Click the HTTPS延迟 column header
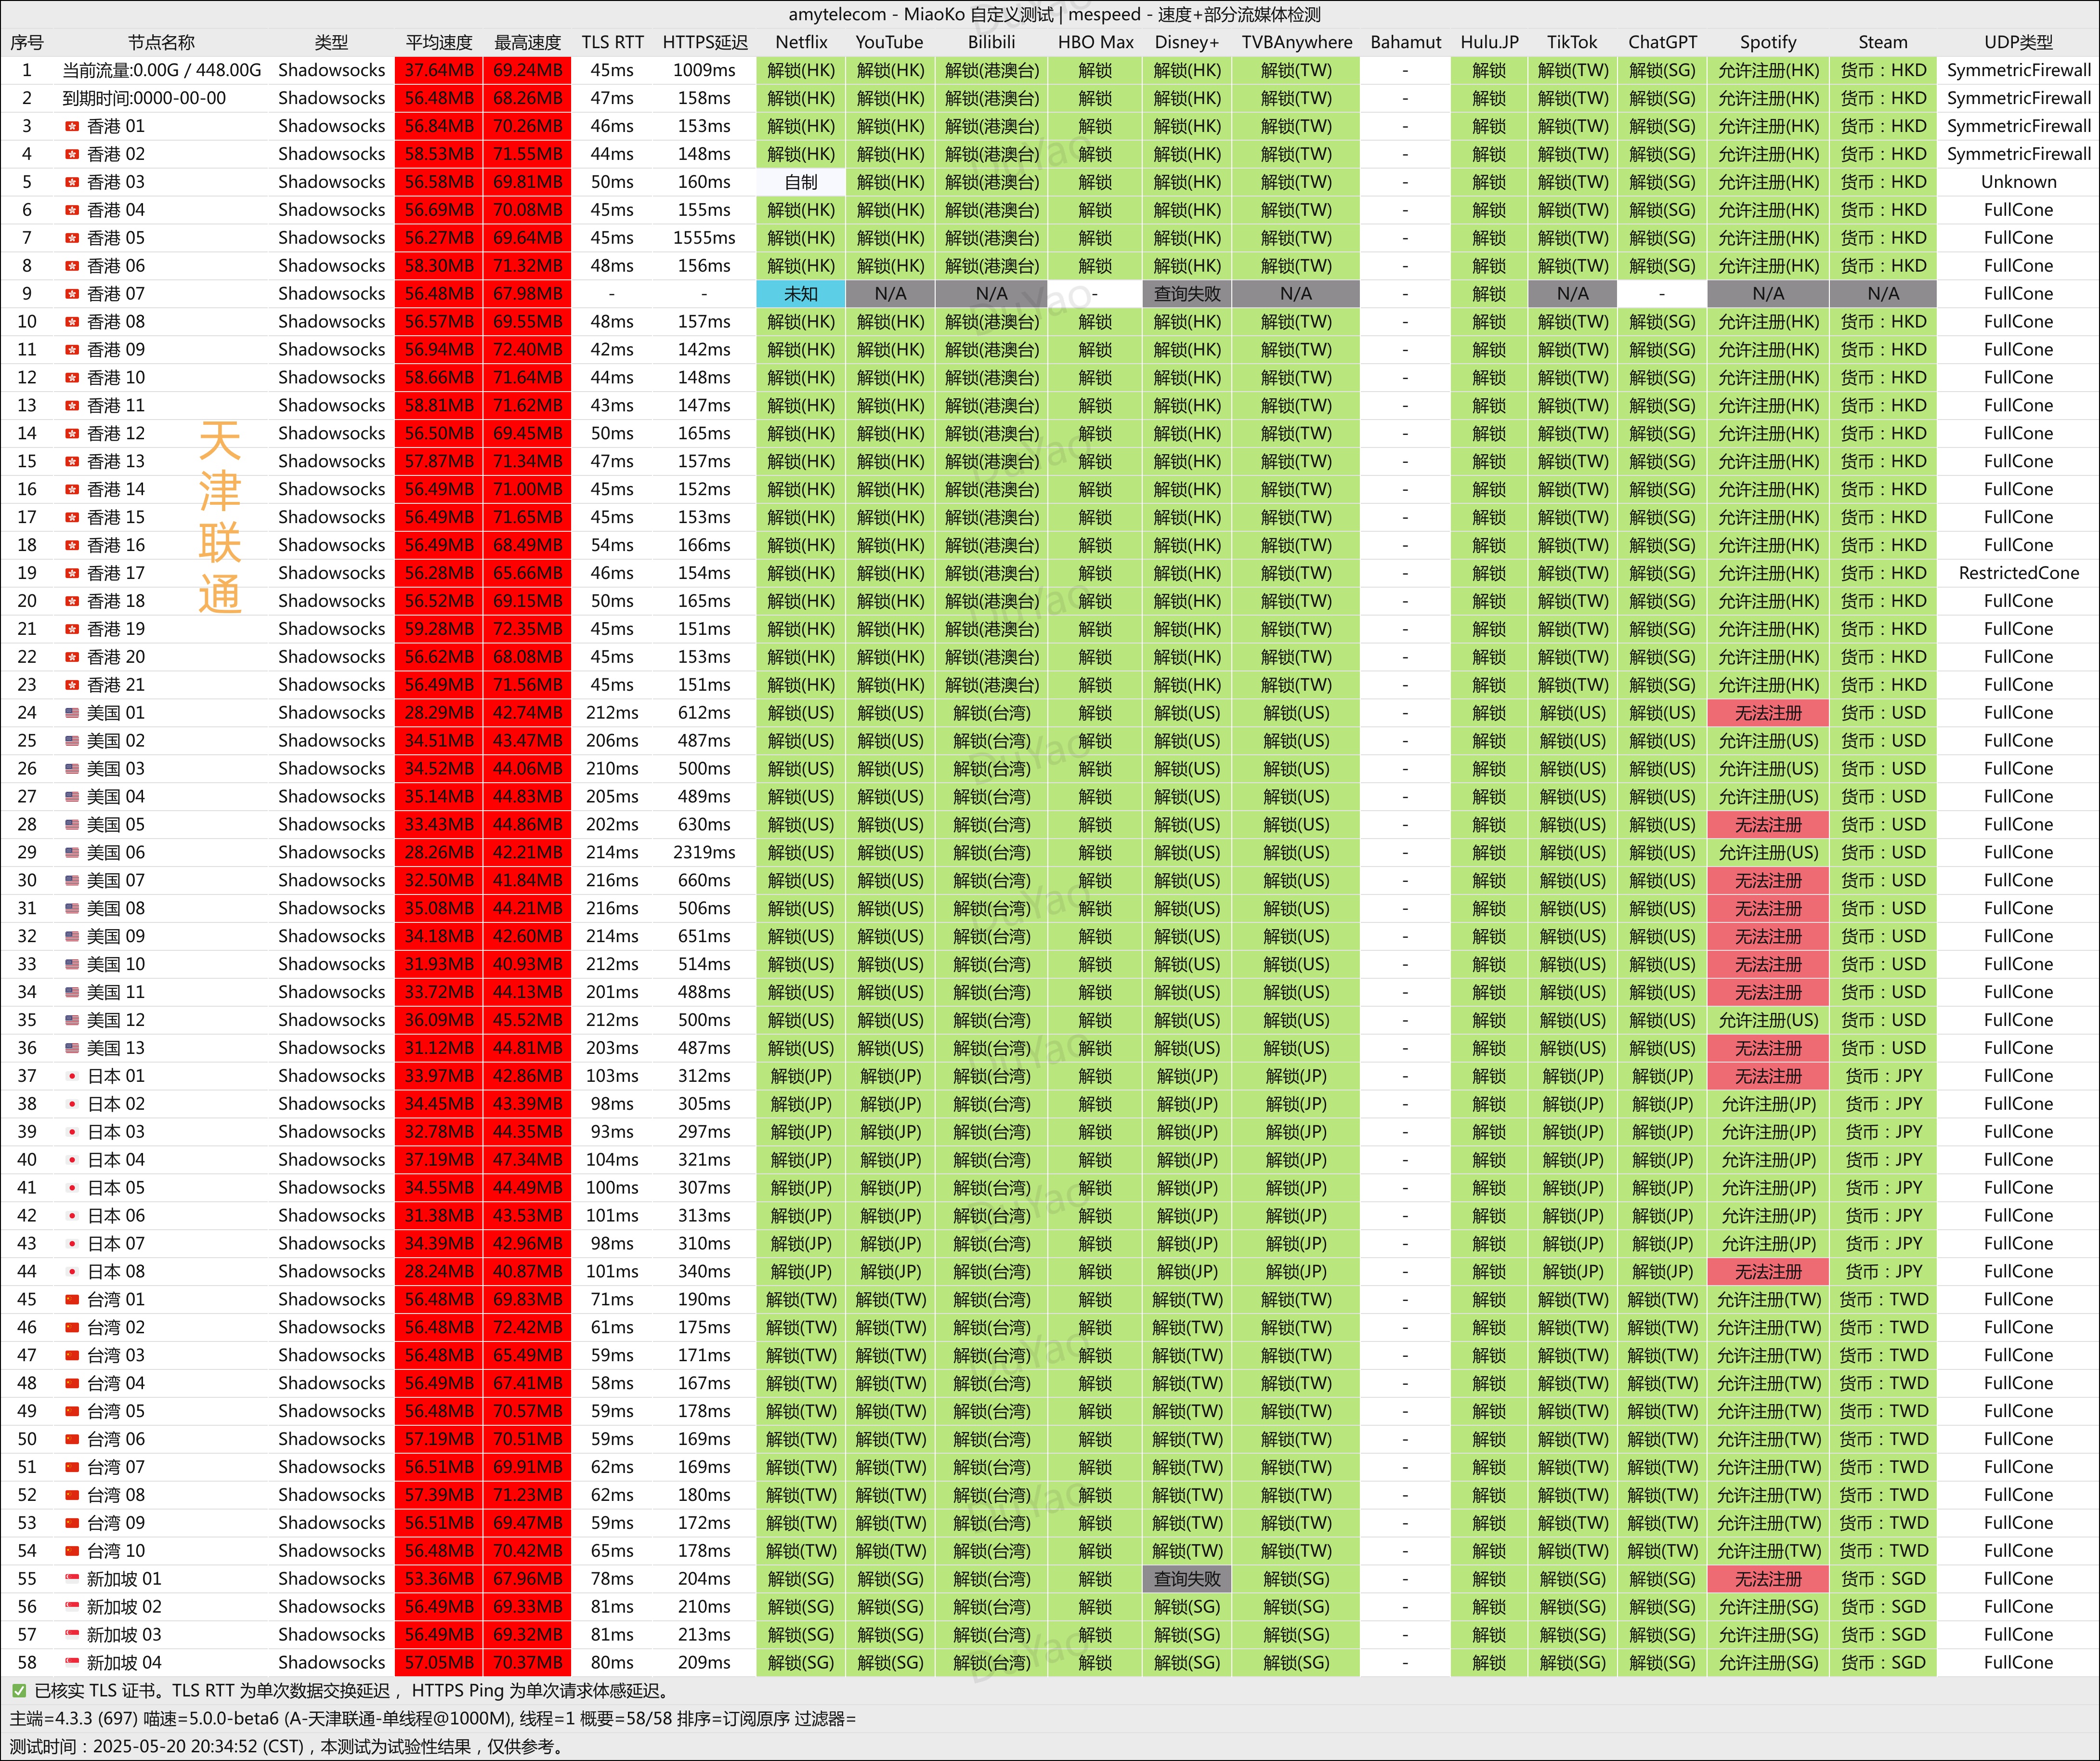 click(x=705, y=42)
